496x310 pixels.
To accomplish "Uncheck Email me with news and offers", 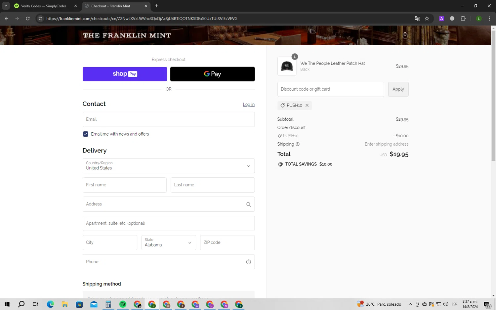I will 86,134.
